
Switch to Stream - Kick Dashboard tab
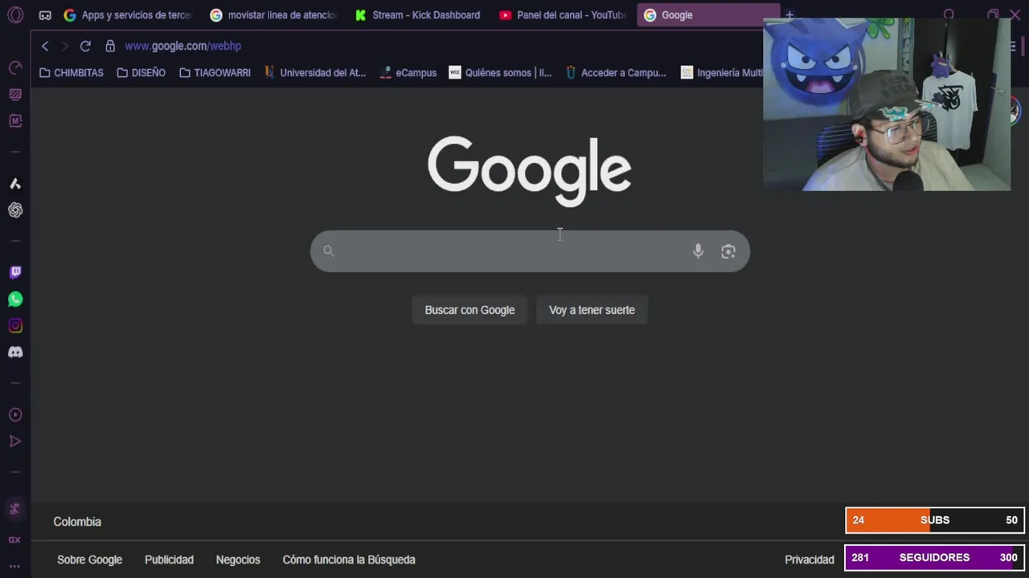click(x=418, y=14)
